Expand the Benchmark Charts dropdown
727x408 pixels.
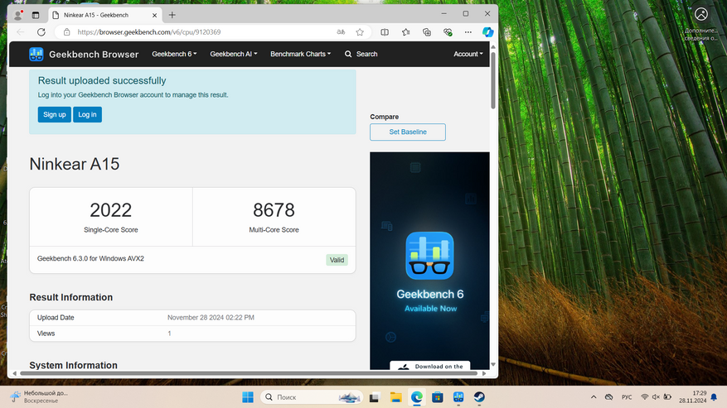coord(300,54)
